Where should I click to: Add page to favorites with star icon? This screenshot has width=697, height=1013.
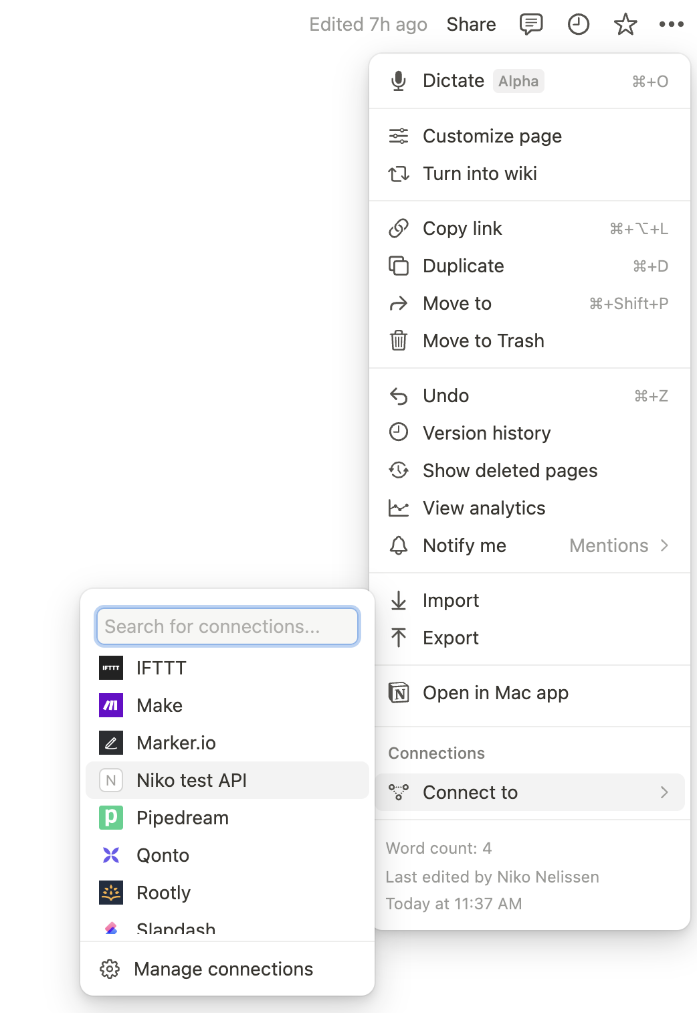tap(625, 25)
